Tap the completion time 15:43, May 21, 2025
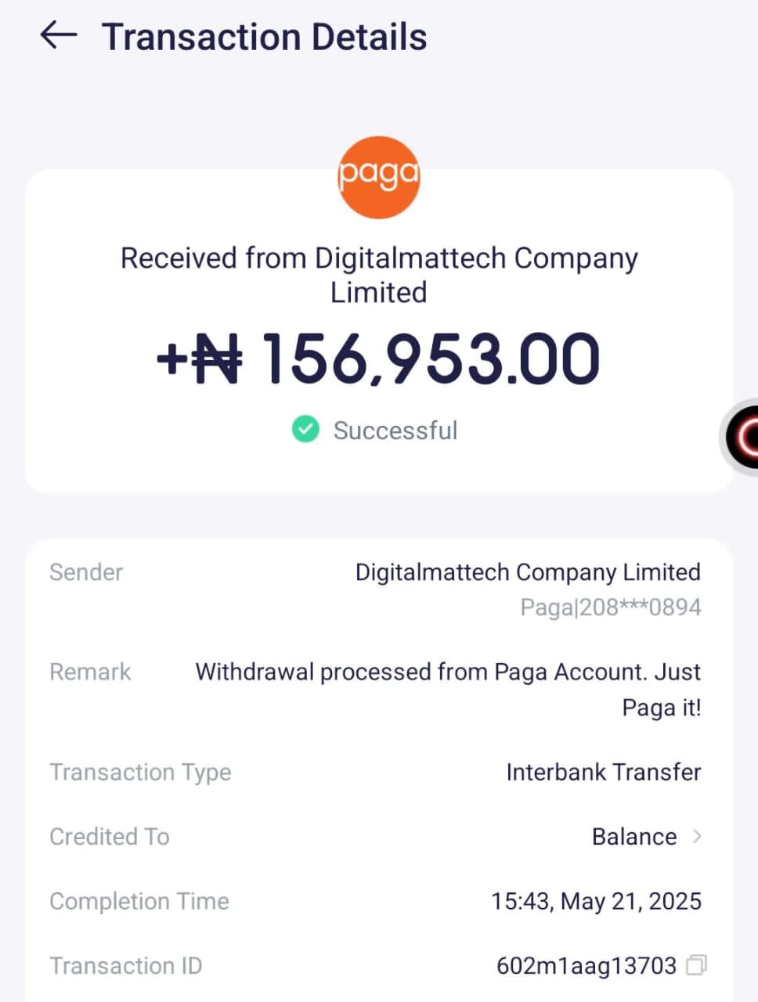The height and width of the screenshot is (1002, 758). (596, 902)
